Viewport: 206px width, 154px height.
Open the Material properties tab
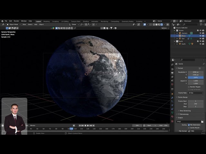172,116
